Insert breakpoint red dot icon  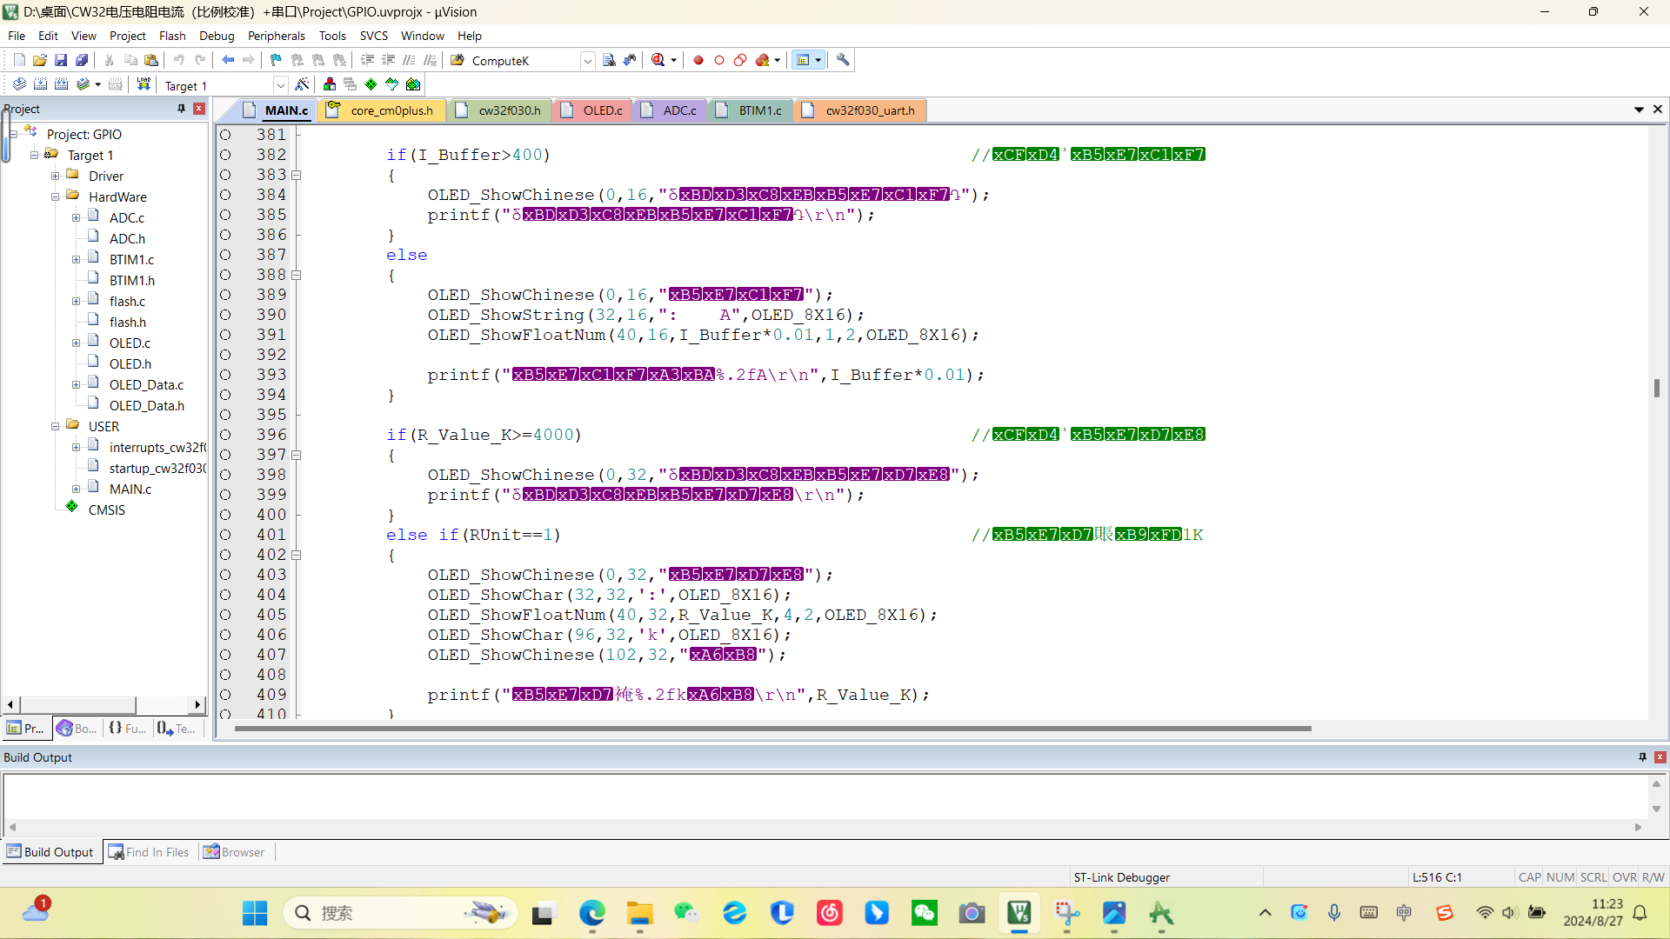tap(698, 60)
